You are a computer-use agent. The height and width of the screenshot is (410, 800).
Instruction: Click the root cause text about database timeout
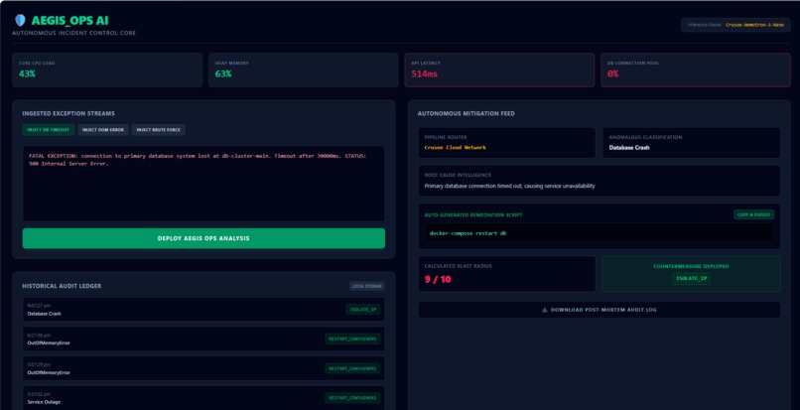[x=510, y=187]
